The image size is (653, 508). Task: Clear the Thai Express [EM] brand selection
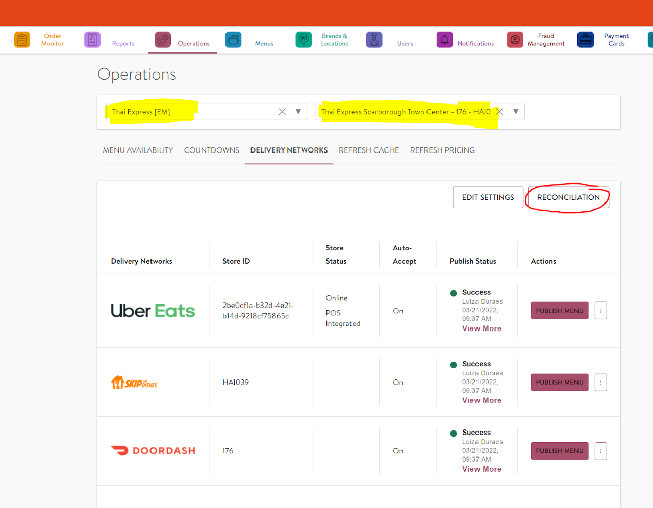(x=282, y=112)
